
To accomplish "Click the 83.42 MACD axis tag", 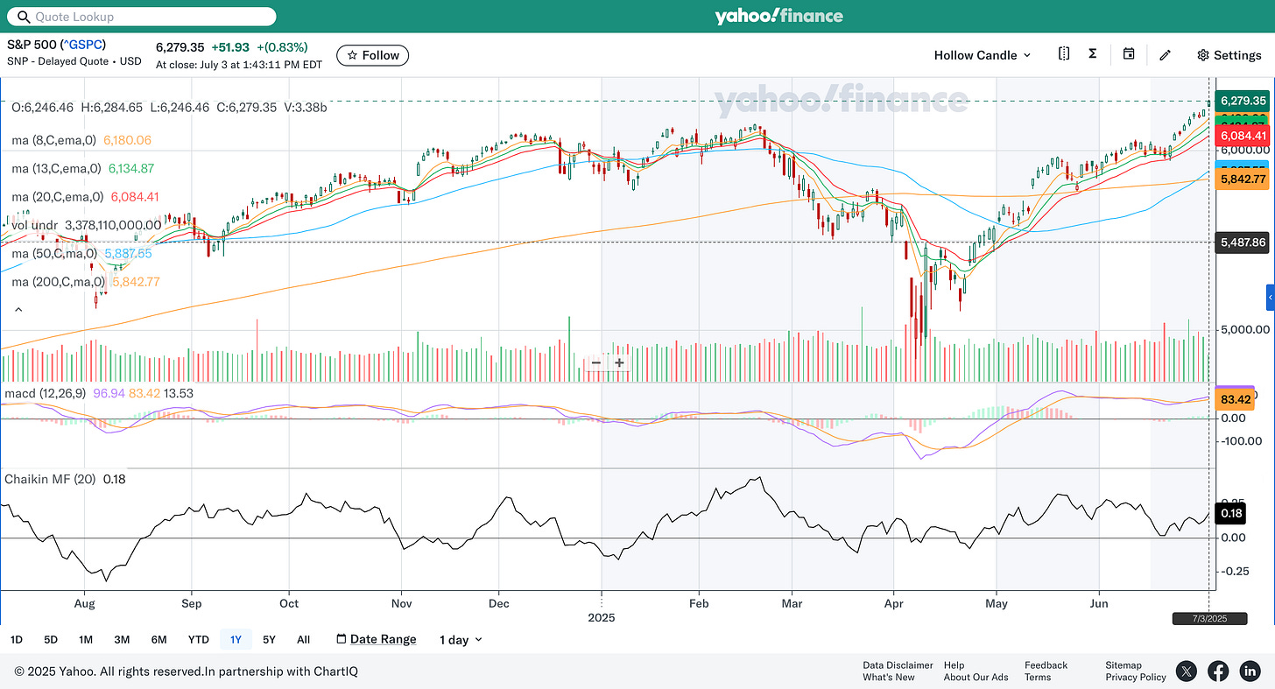I will (1235, 399).
